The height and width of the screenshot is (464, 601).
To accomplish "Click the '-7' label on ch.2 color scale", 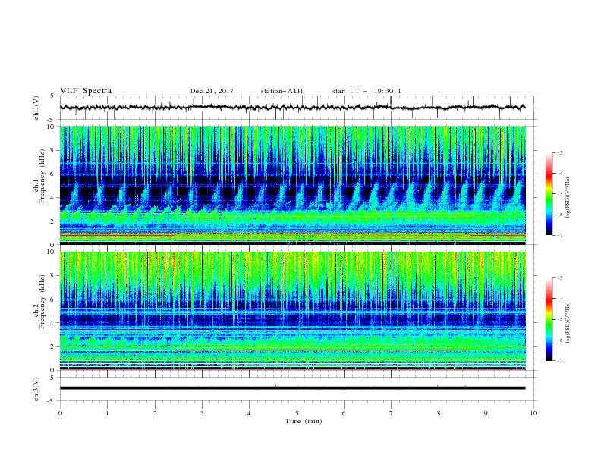I will (560, 360).
